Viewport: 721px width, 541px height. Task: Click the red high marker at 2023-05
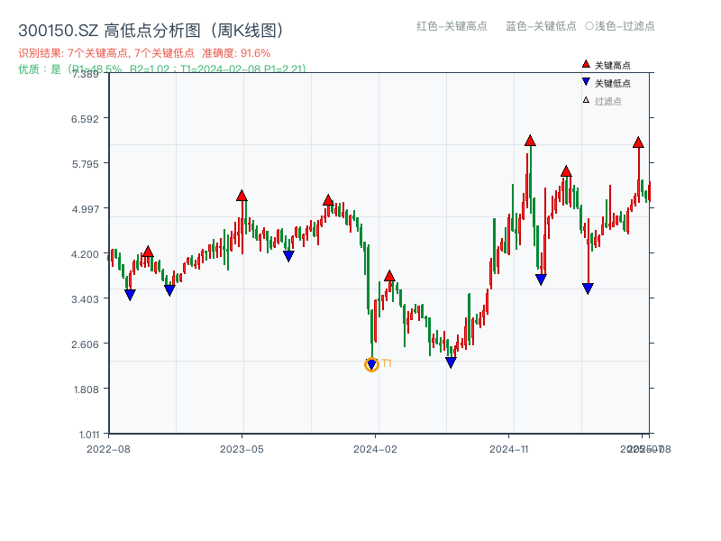(242, 196)
